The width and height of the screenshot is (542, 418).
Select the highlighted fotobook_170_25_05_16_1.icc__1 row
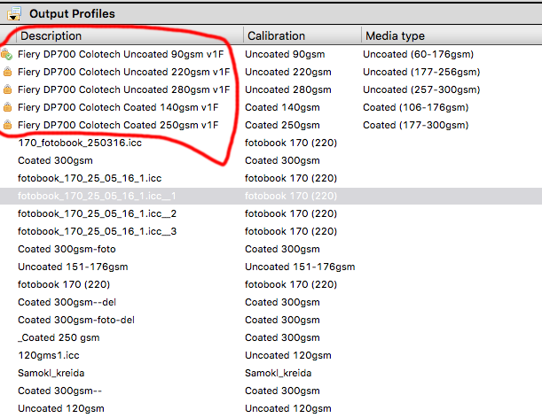coord(271,196)
